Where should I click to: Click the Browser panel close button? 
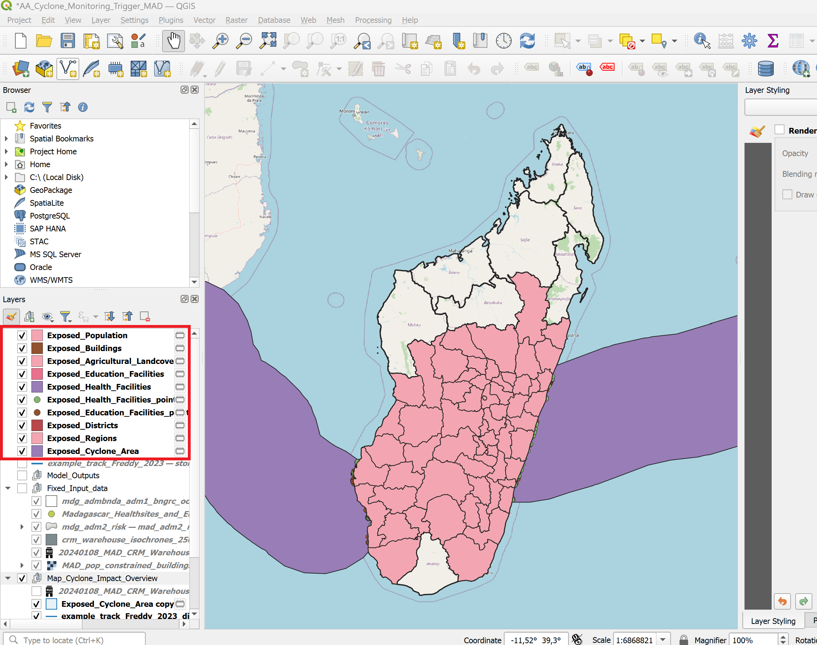click(x=195, y=90)
